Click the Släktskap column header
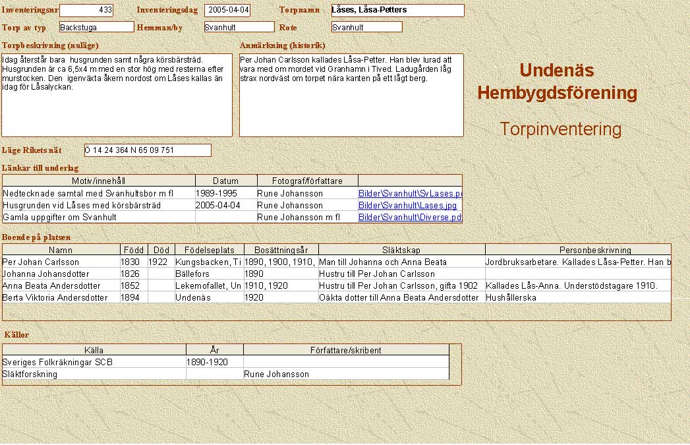The image size is (690, 445). [x=401, y=251]
